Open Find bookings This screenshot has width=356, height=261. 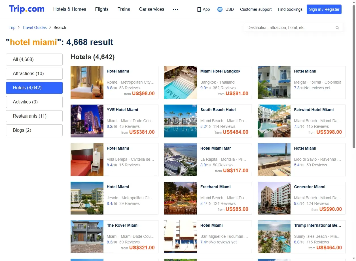click(x=290, y=9)
